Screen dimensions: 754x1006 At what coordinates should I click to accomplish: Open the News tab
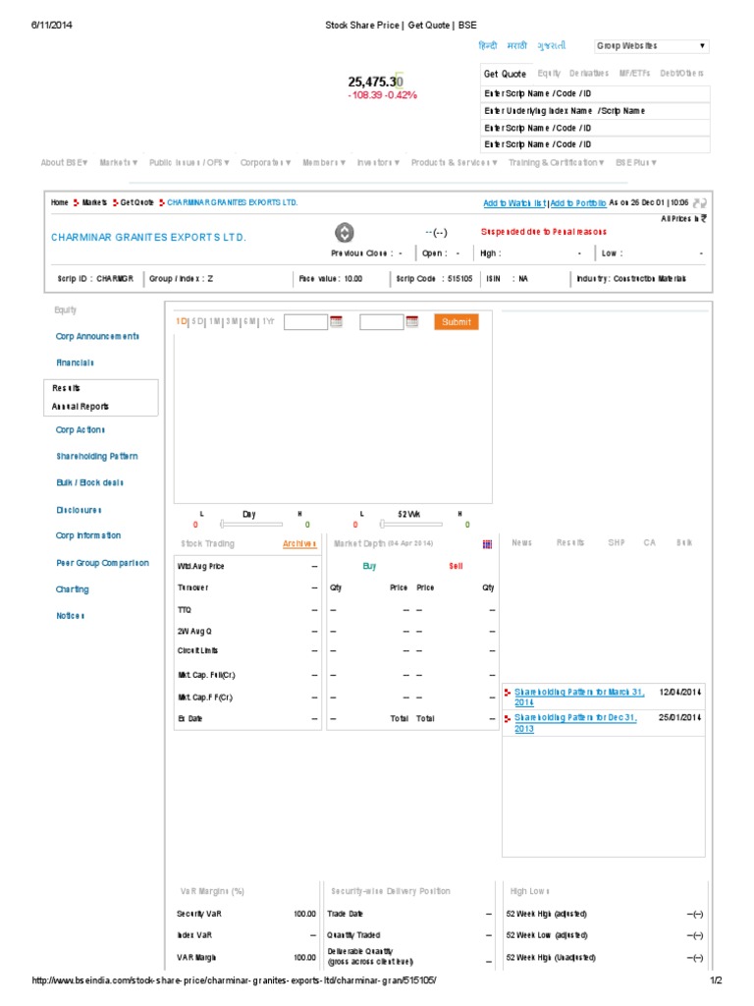click(522, 542)
